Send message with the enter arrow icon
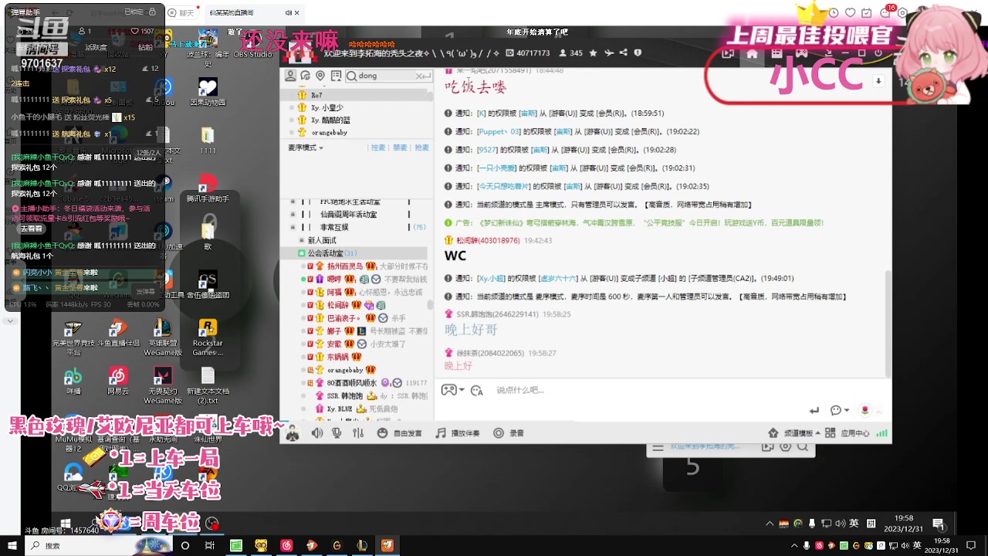 point(814,411)
